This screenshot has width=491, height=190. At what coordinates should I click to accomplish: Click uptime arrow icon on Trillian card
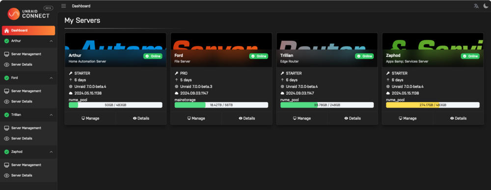click(282, 80)
